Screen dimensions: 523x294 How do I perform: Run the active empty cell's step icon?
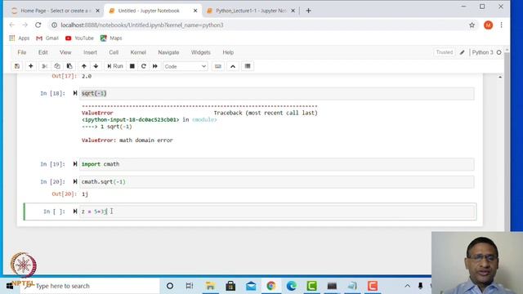pyautogui.click(x=75, y=212)
